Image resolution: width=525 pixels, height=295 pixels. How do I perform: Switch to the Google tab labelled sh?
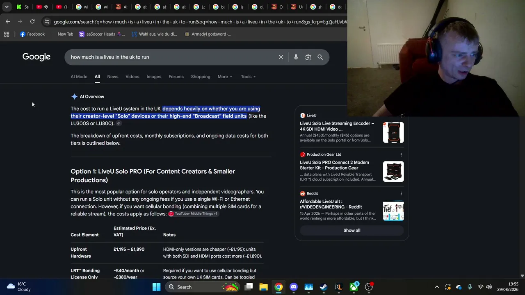316,7
